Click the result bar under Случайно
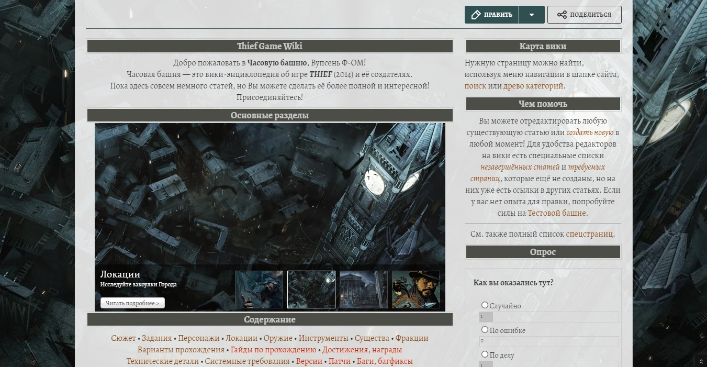The image size is (707, 367). point(549,317)
